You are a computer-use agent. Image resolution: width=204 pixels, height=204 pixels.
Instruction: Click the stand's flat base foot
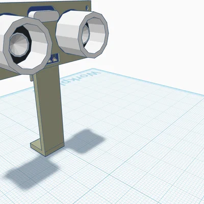pyautogui.click(x=47, y=147)
